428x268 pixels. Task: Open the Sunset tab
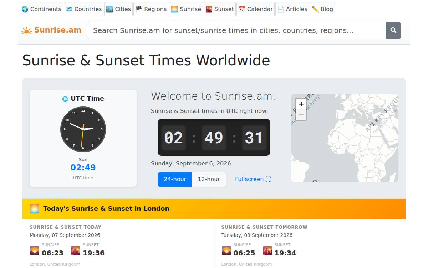coord(220,9)
